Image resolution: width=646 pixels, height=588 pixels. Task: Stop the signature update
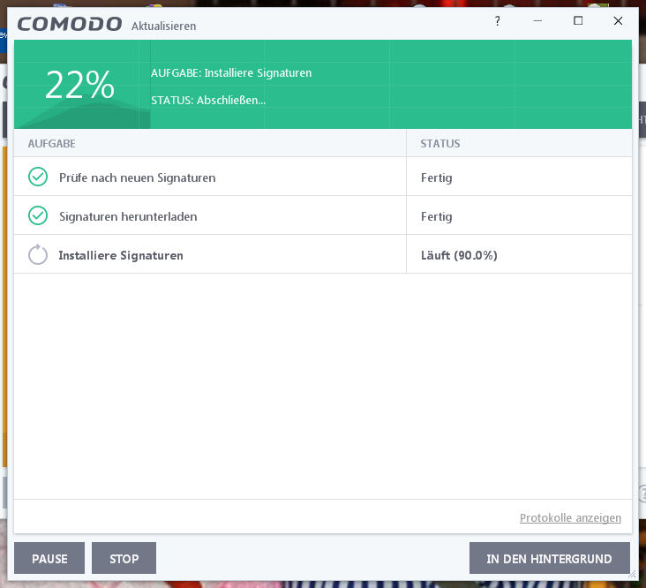click(x=124, y=558)
